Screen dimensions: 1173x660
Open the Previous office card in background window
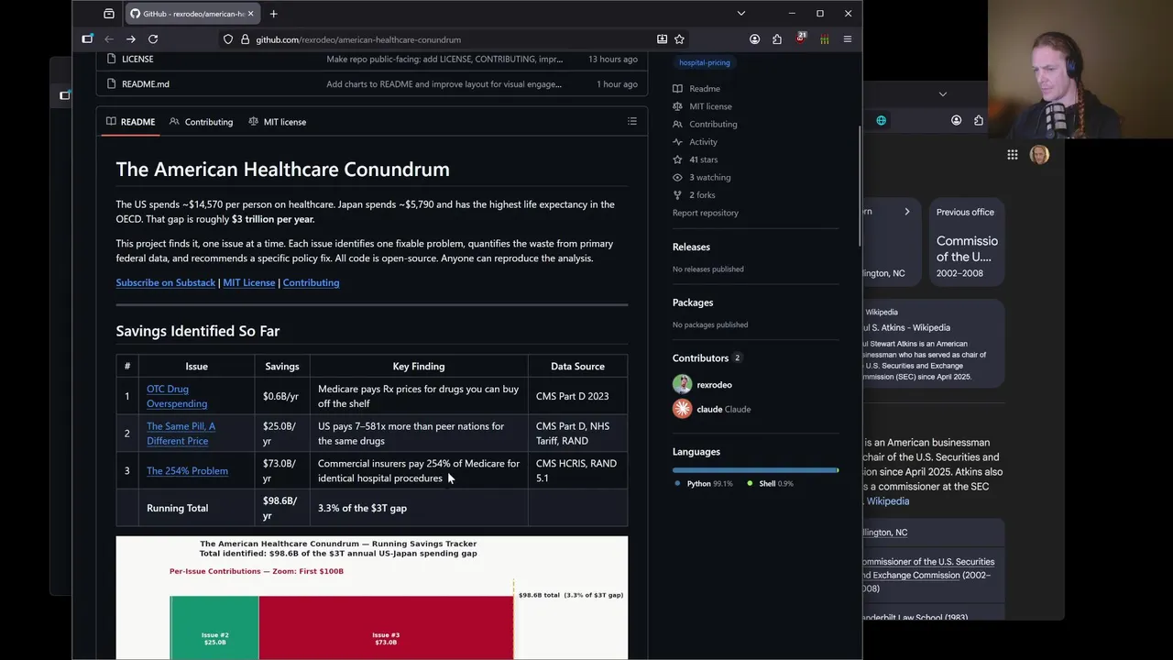click(x=967, y=243)
